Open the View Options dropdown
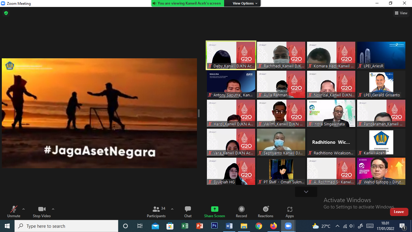412x232 pixels. (x=245, y=3)
